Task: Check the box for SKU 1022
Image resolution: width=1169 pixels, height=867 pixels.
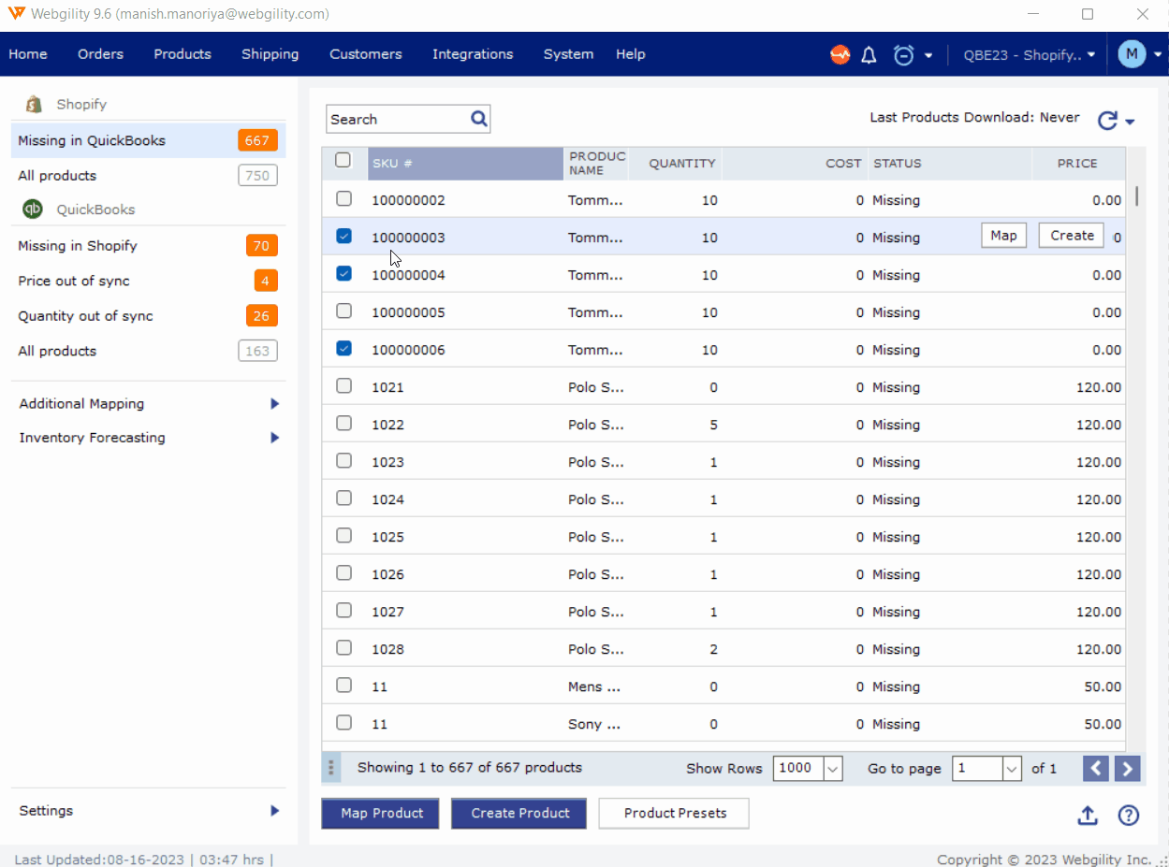Action: [x=343, y=424]
